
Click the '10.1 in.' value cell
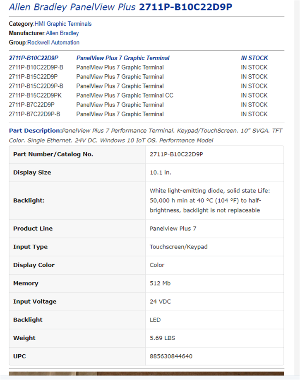click(x=215, y=173)
